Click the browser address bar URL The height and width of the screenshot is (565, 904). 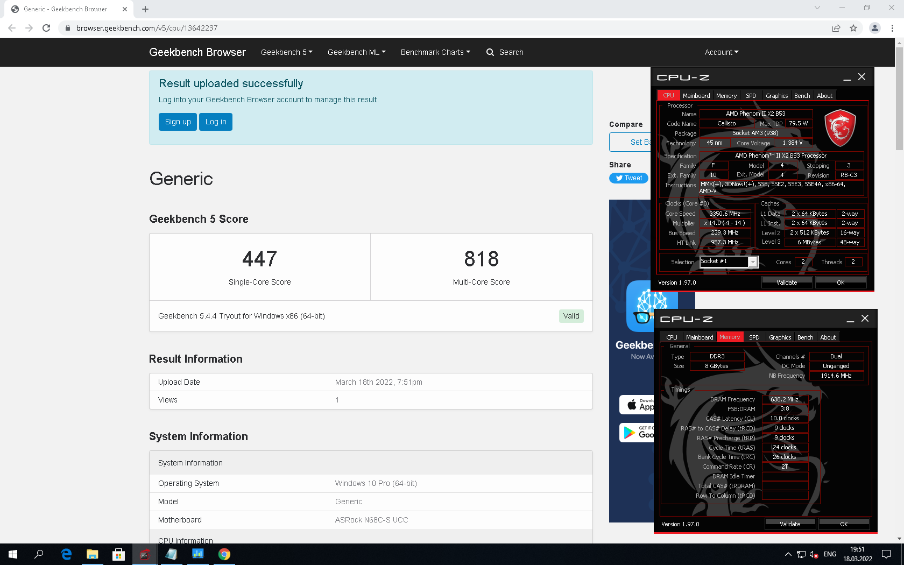(147, 28)
